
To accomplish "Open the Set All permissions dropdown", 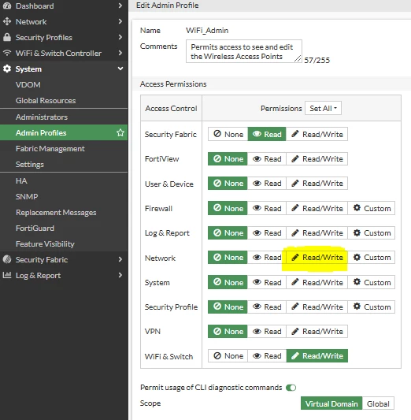I will pyautogui.click(x=323, y=108).
